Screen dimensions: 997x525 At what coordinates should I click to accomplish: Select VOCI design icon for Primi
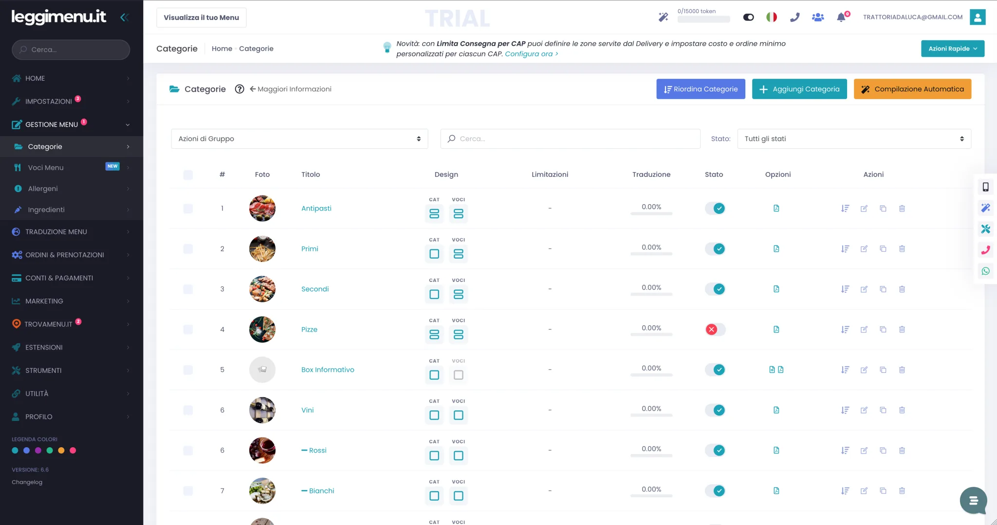pyautogui.click(x=459, y=254)
